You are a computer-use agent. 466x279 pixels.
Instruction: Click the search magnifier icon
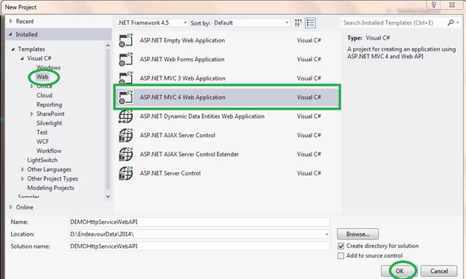[x=450, y=22]
